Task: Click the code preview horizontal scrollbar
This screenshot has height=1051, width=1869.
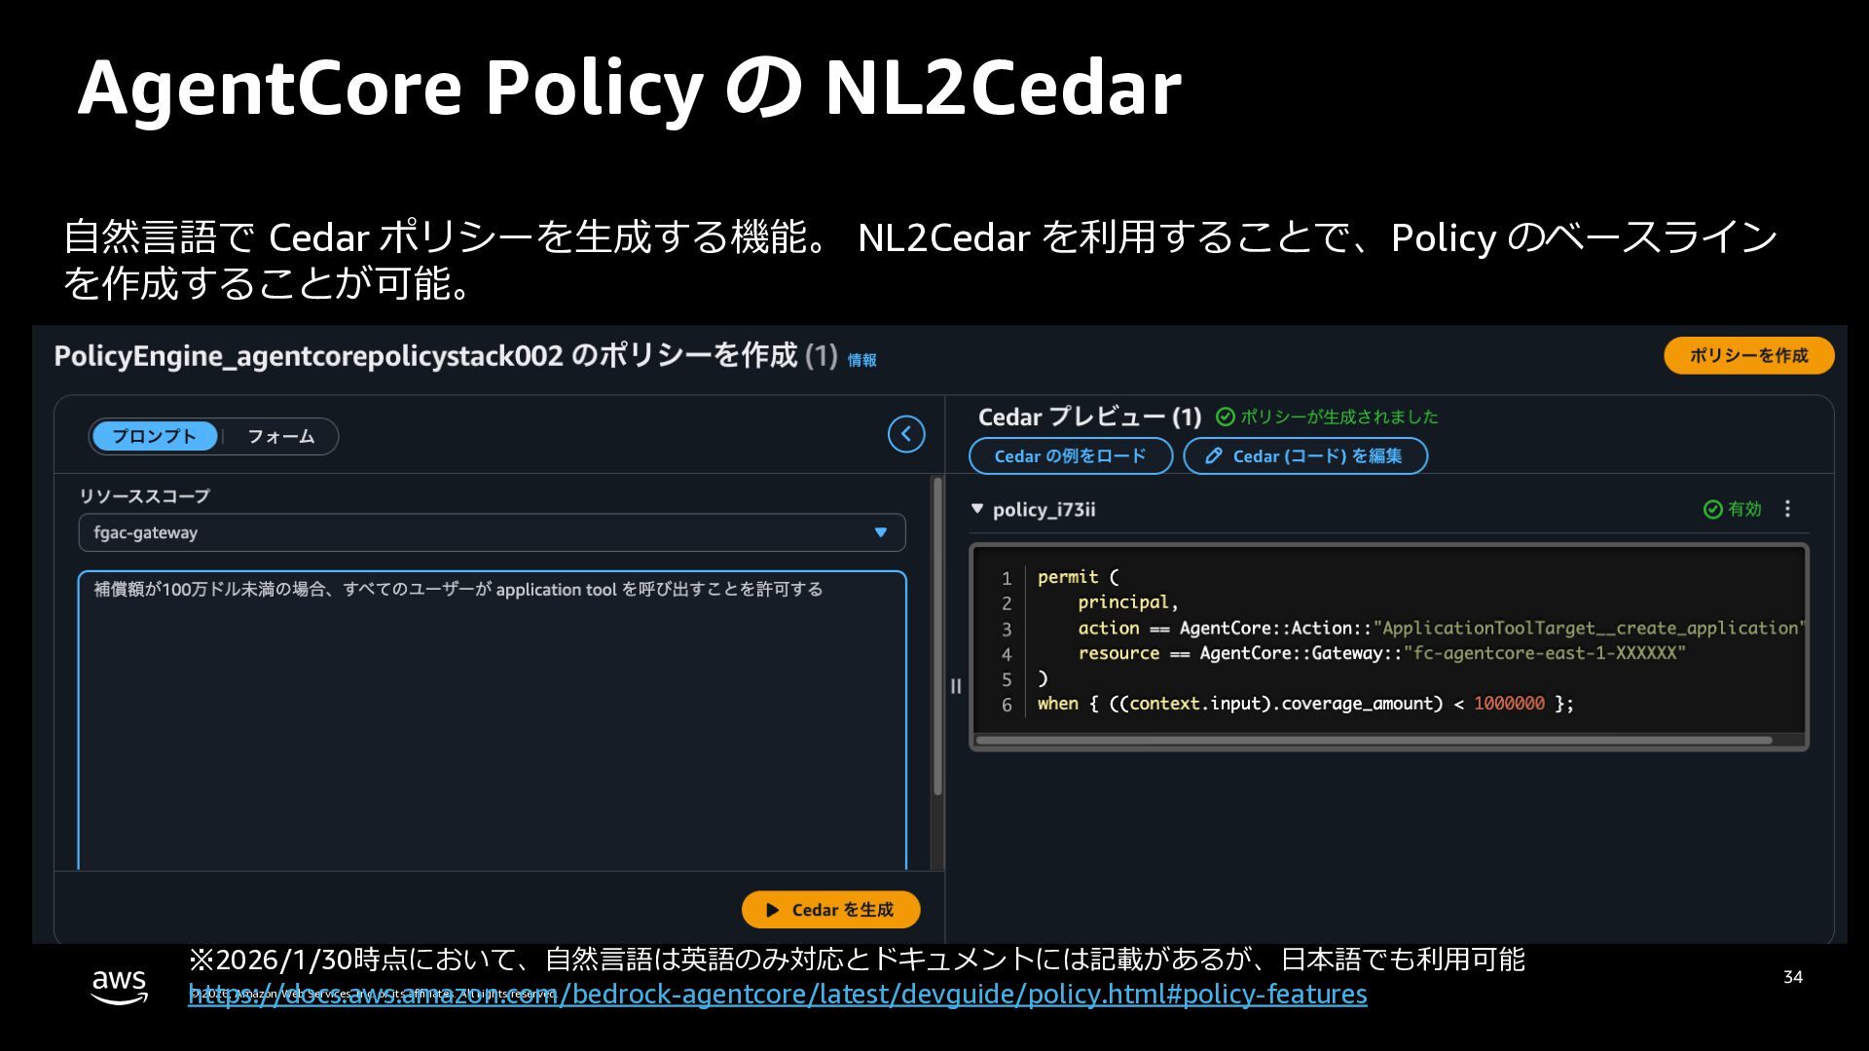Action: coord(1373,741)
